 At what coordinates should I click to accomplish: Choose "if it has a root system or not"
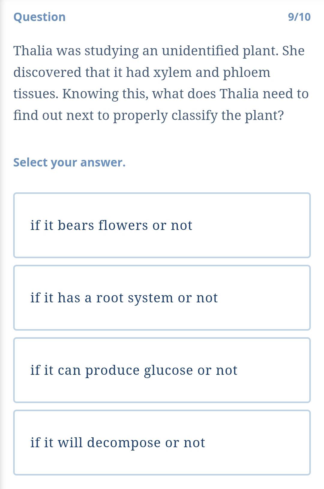(x=162, y=298)
